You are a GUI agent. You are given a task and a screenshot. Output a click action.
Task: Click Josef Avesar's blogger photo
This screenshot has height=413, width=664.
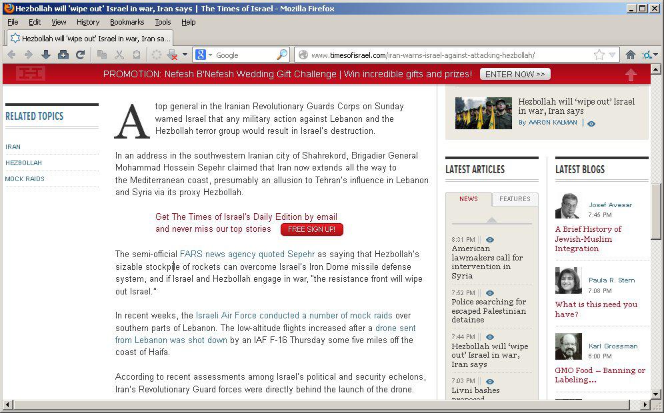click(x=567, y=206)
